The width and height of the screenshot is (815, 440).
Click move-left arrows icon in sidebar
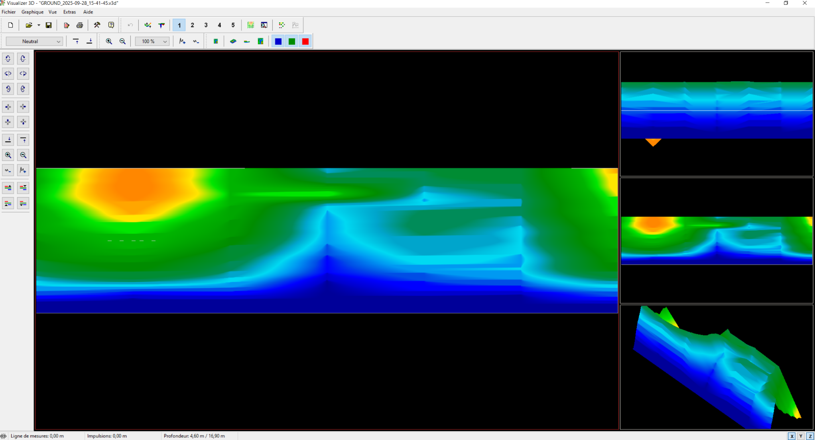8,107
